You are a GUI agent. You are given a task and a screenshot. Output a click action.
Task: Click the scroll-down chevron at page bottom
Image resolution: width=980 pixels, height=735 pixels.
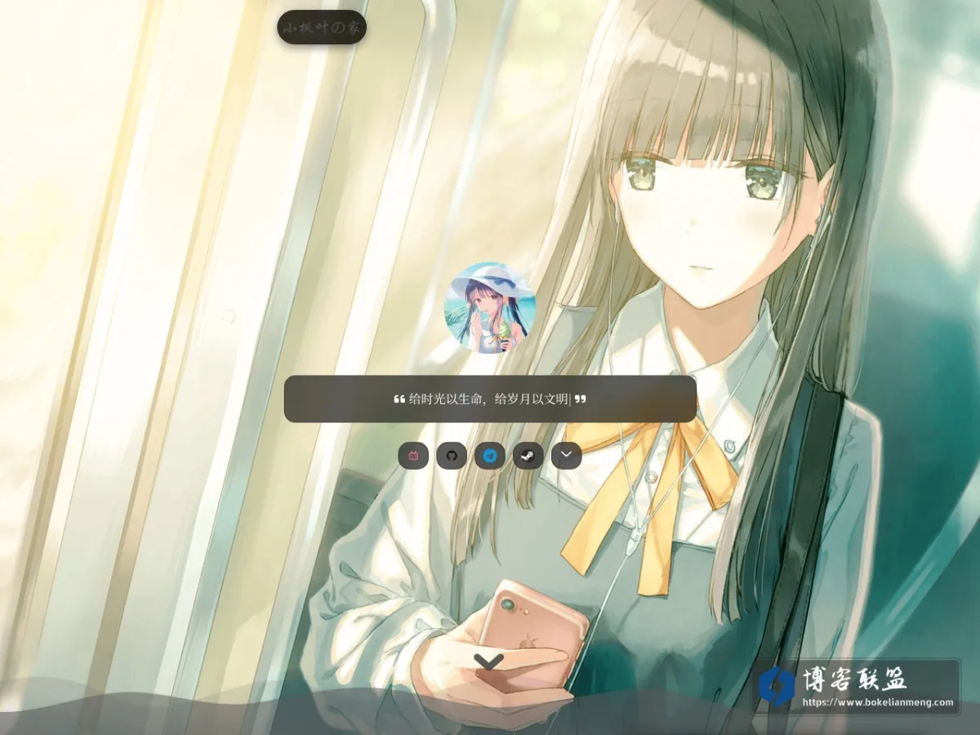(488, 661)
